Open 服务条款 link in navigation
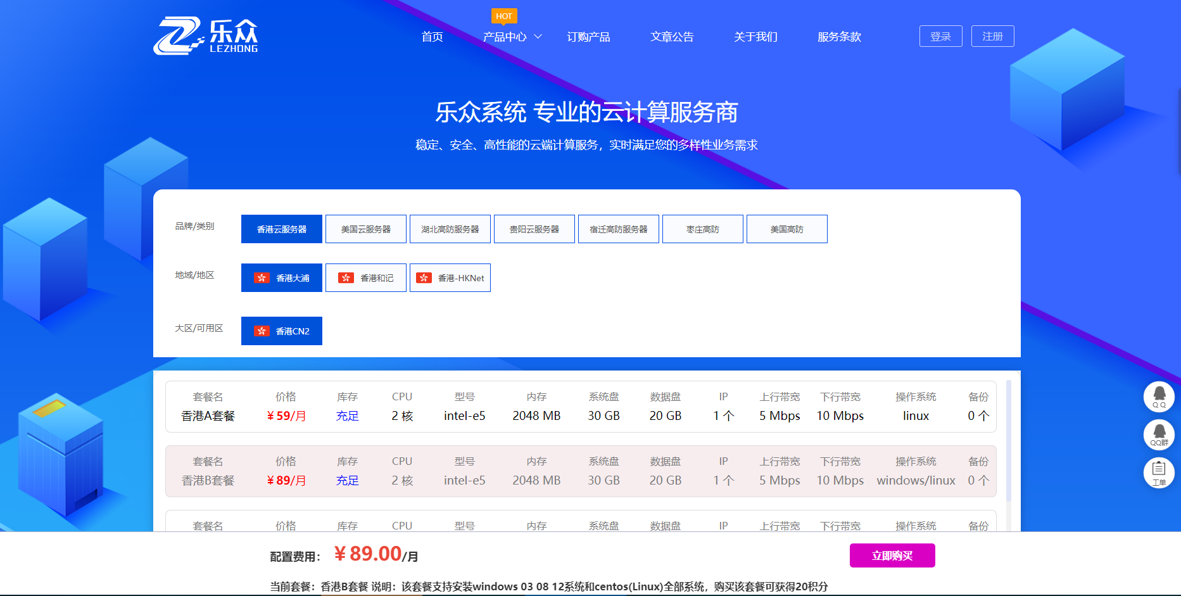Screen dimensions: 1181x596 tap(839, 37)
